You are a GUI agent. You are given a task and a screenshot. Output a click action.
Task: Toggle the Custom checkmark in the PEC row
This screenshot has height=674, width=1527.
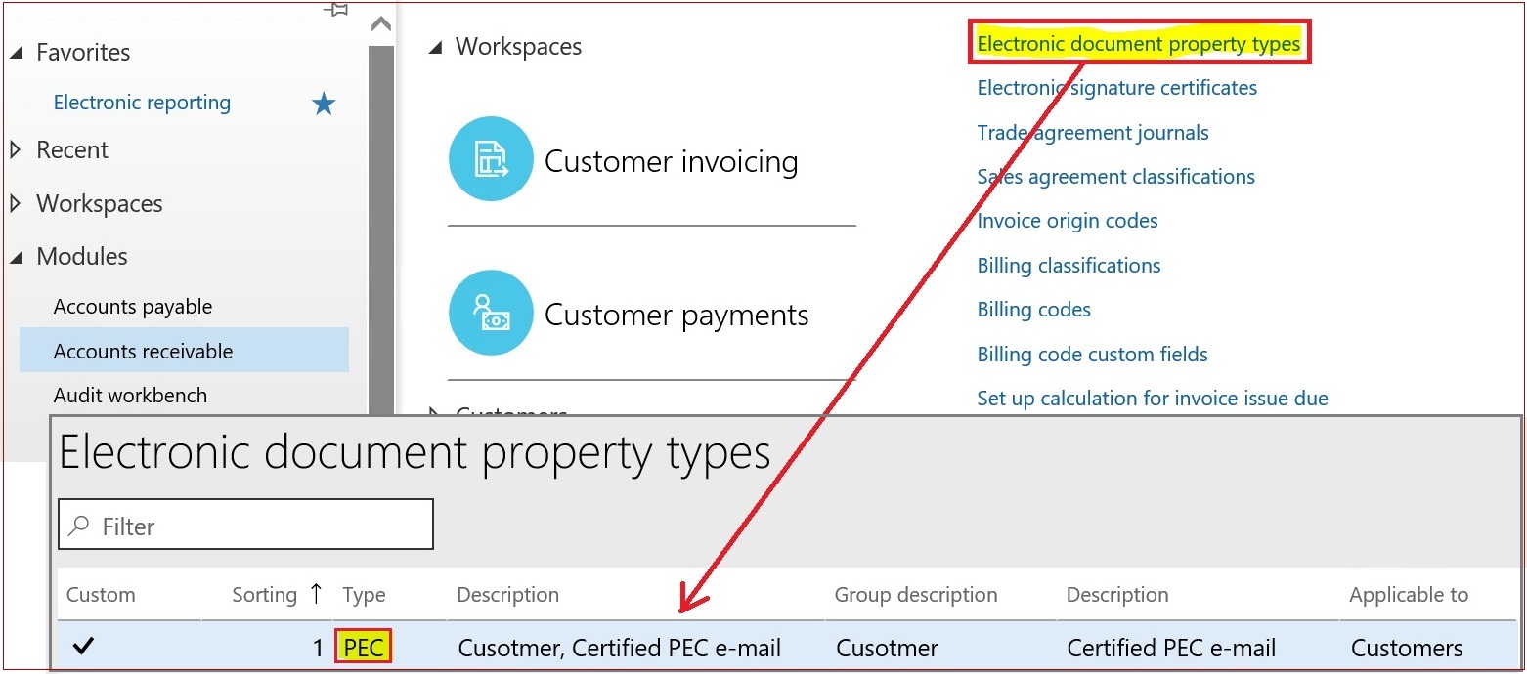[83, 646]
